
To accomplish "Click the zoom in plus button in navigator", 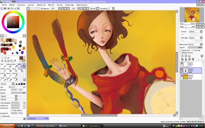I will (x=200, y=24).
